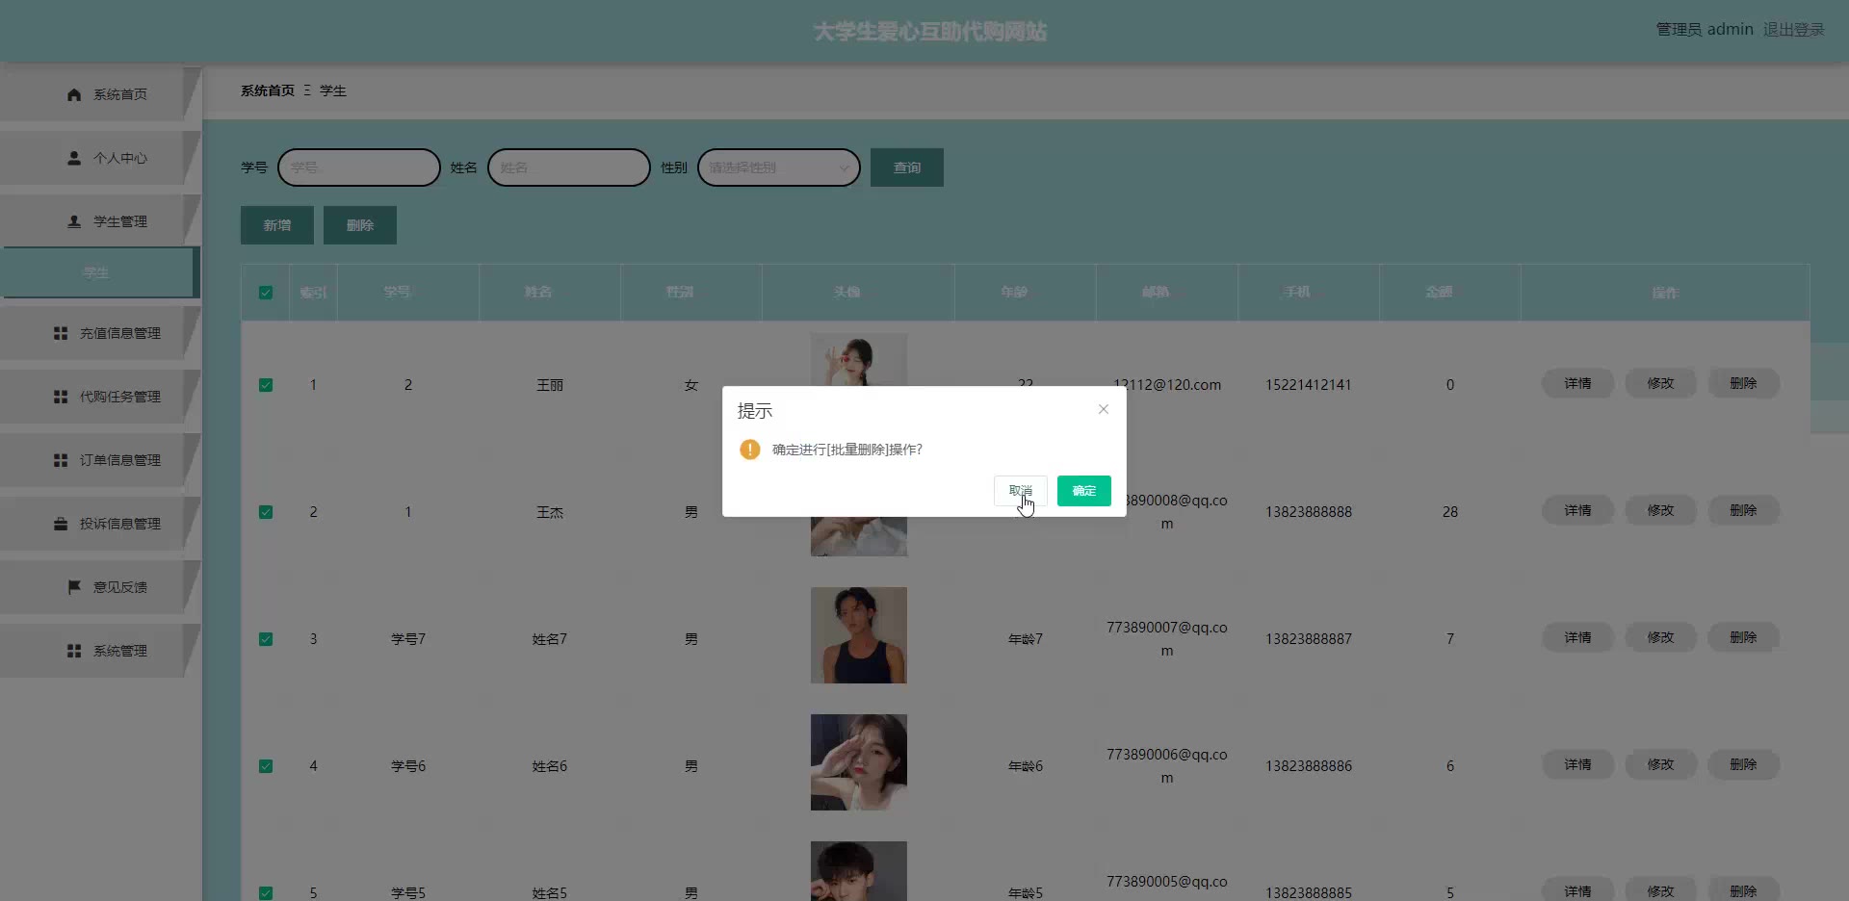The width and height of the screenshot is (1849, 901).
Task: Open the 代购任务管理 menu
Action: pyautogui.click(x=100, y=397)
